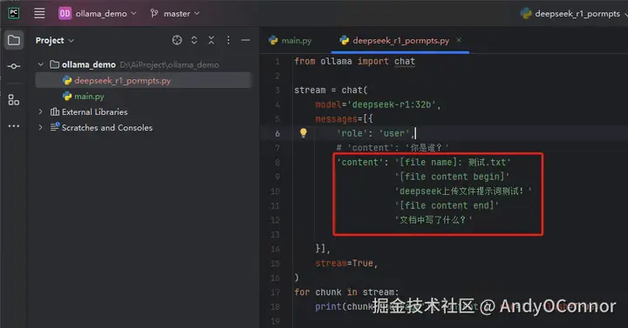Expand Scratches and Consoles node
This screenshot has width=628, height=328.
click(x=40, y=127)
